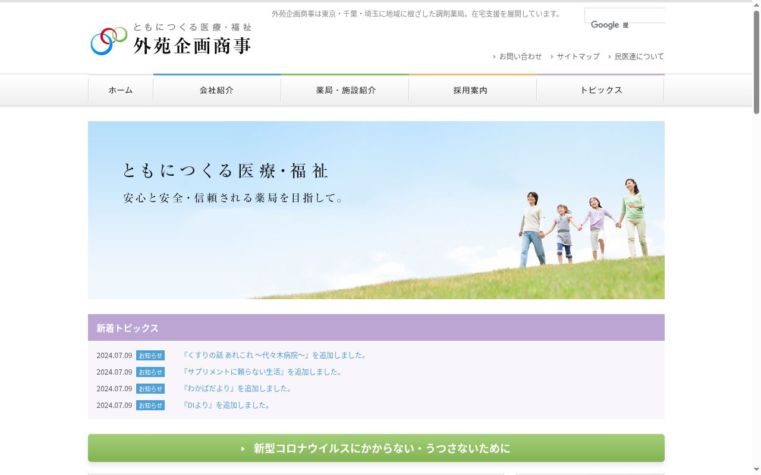Click the お知らせ tag beside わかばだより row

click(150, 389)
